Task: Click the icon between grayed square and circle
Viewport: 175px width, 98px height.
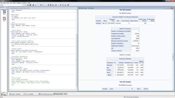Action: click(60, 5)
